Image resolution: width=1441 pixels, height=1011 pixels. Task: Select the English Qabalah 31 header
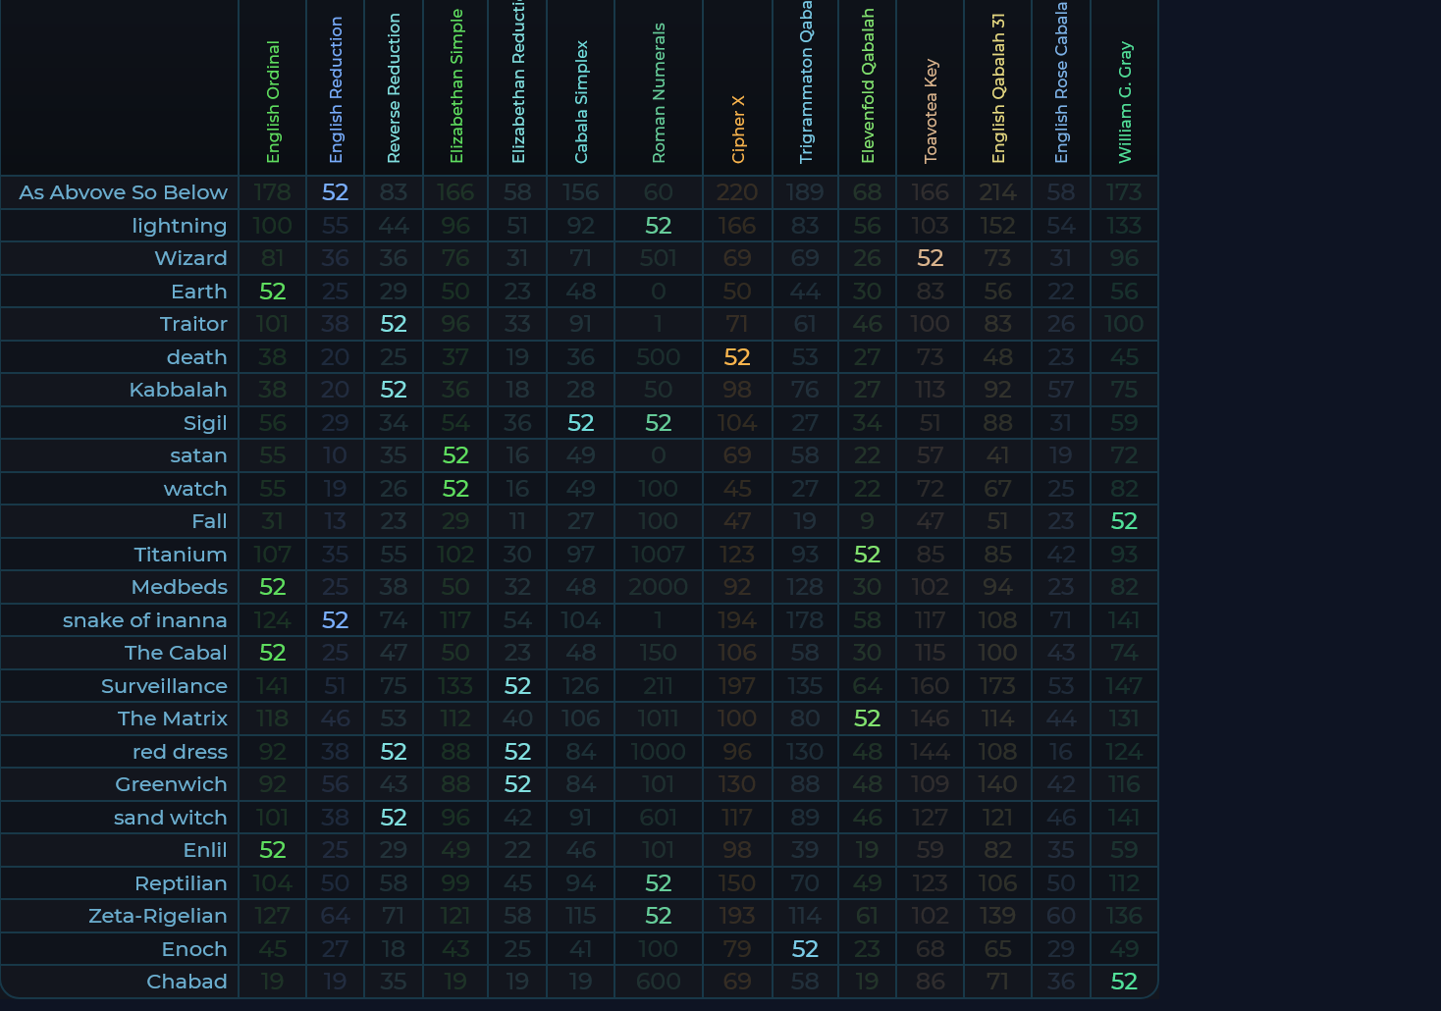(x=998, y=88)
